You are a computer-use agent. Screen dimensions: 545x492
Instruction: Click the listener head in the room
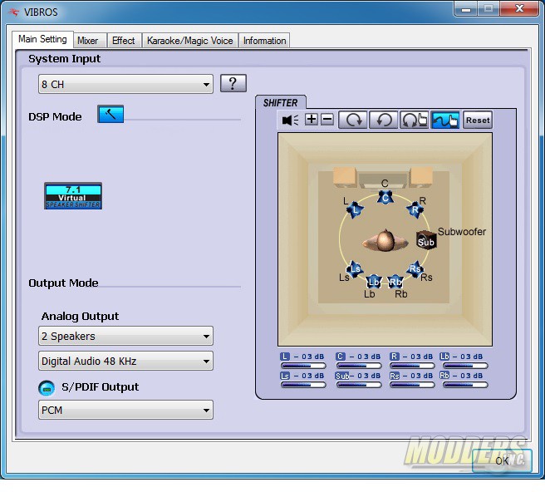[x=385, y=240]
